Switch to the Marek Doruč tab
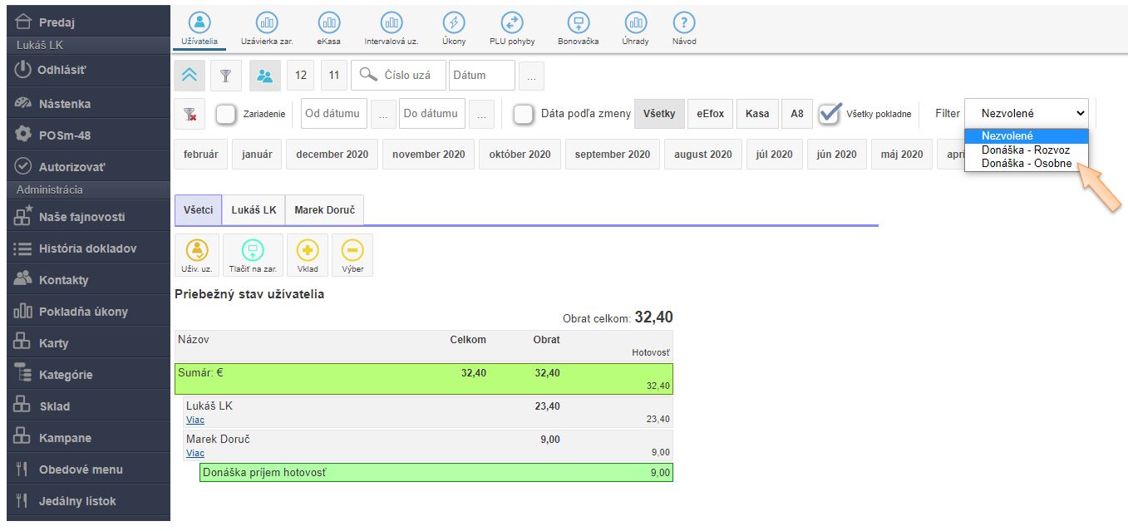 324,210
